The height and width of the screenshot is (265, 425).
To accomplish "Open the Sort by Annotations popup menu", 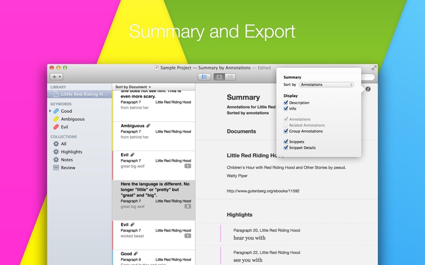I will [x=326, y=85].
